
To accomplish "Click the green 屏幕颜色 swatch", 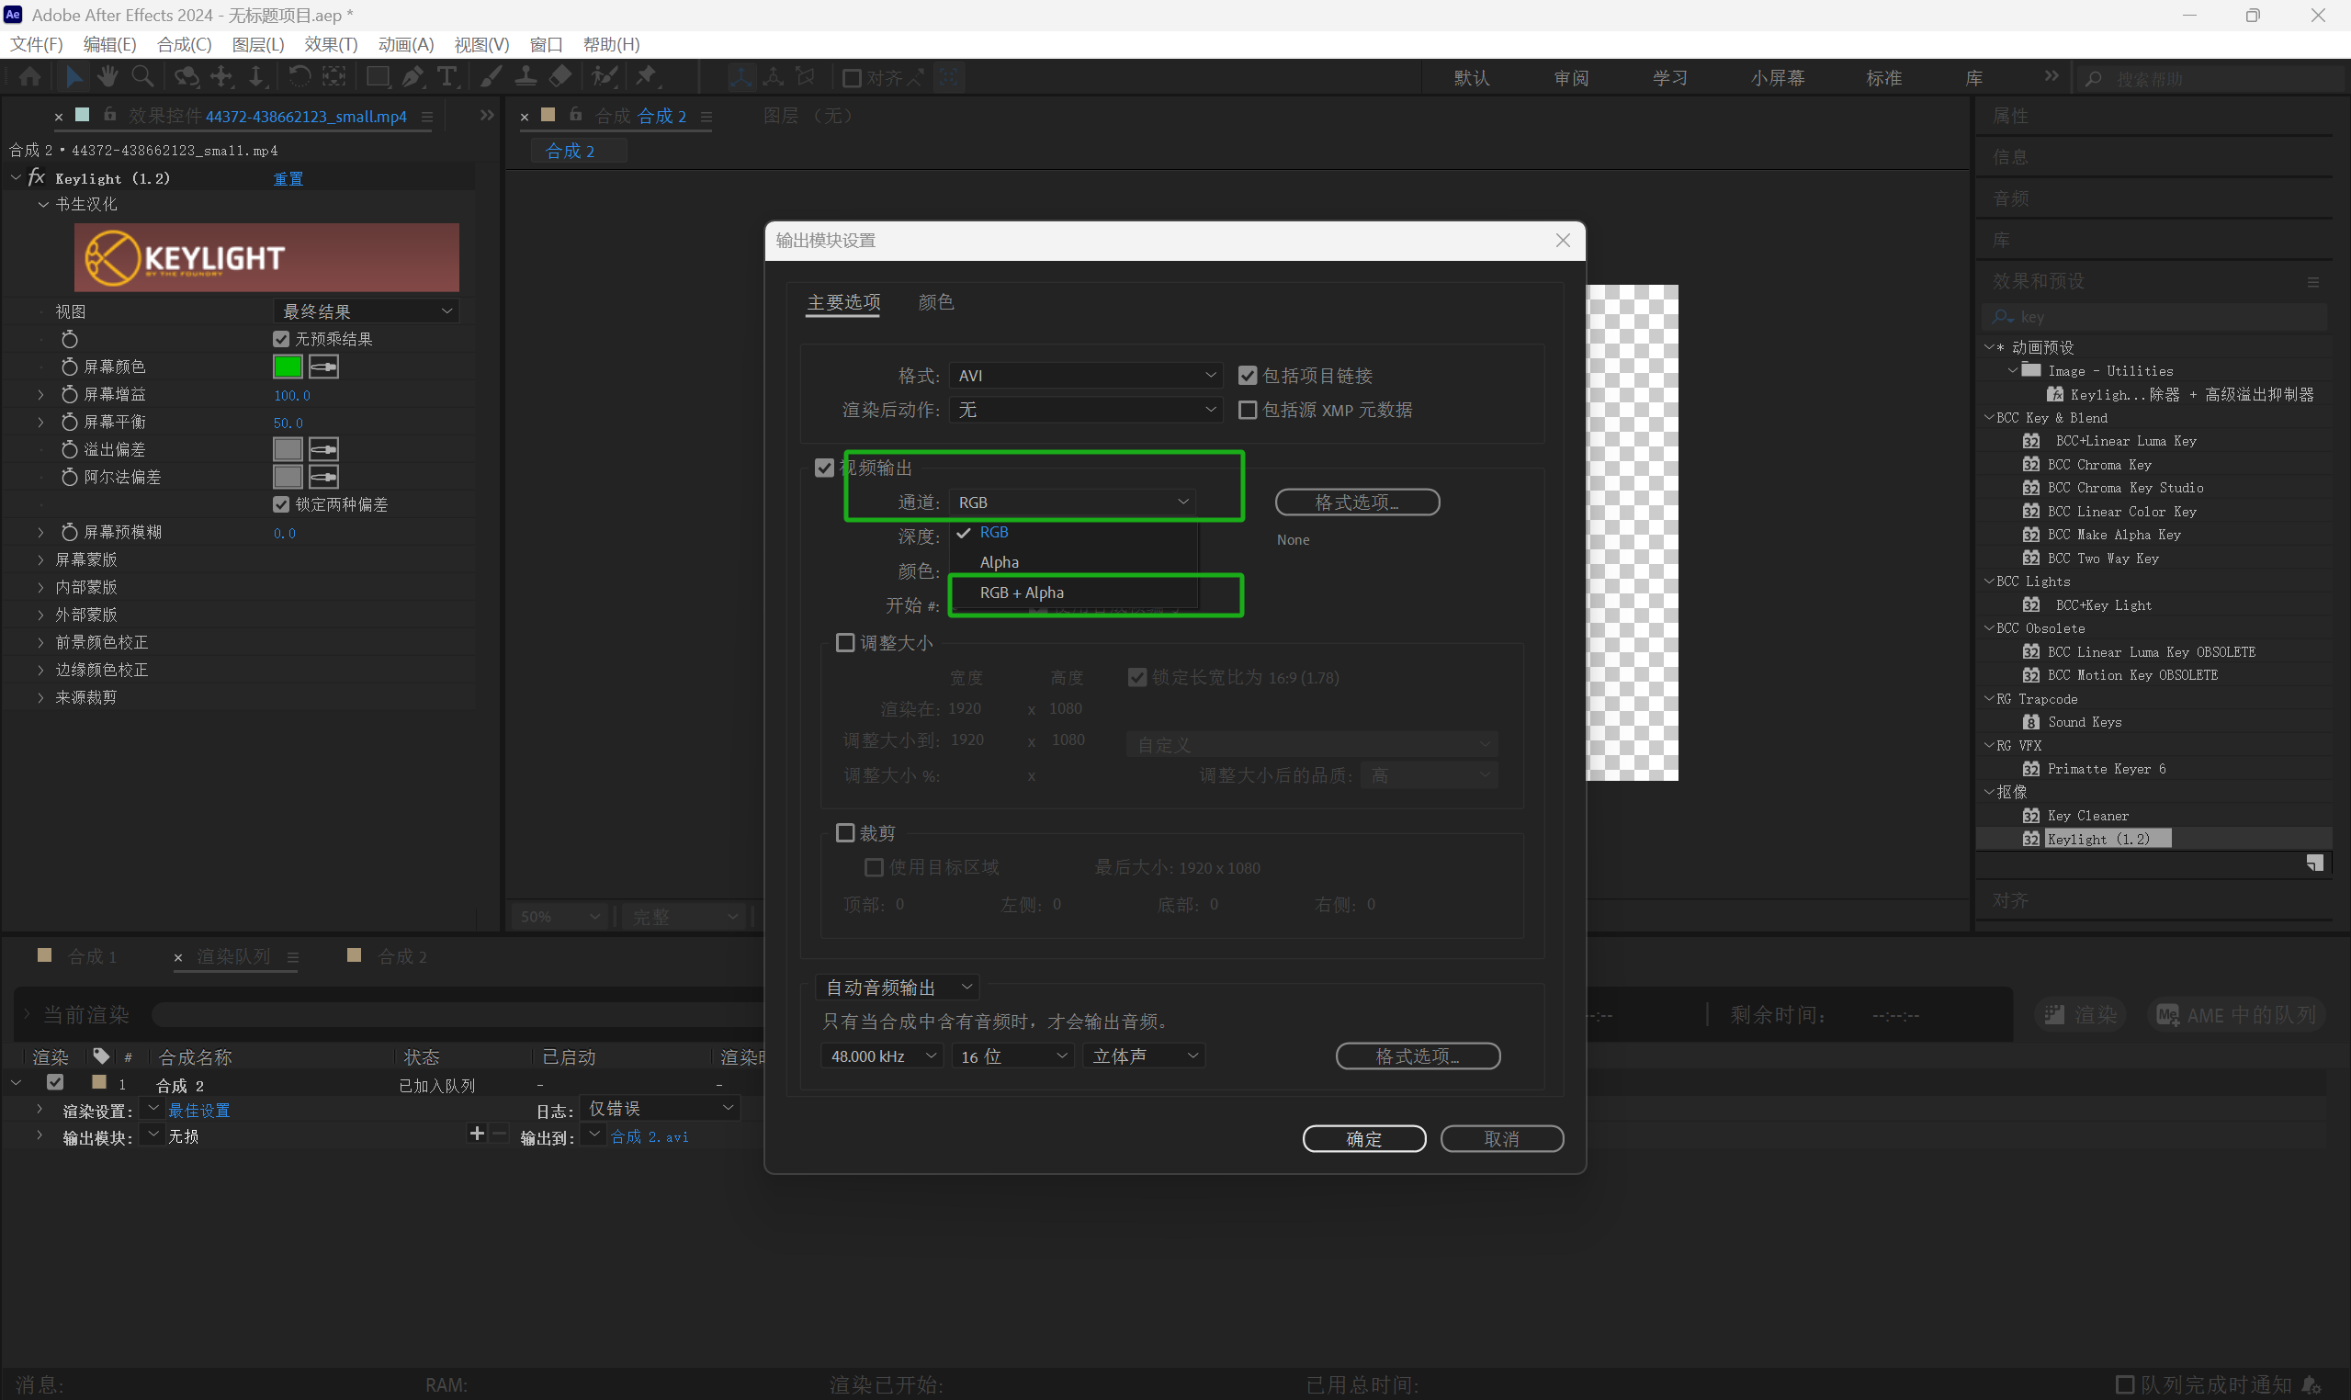I will click(287, 367).
